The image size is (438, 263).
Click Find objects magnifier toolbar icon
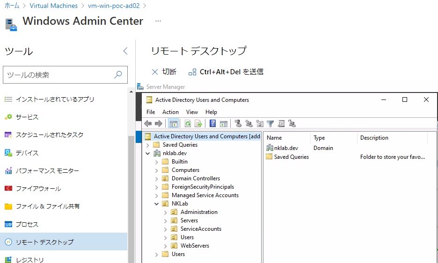pyautogui.click(x=281, y=123)
